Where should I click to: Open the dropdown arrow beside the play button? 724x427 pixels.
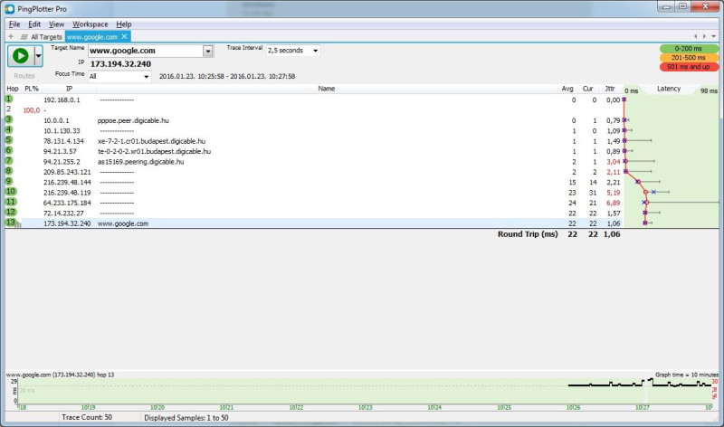click(38, 56)
